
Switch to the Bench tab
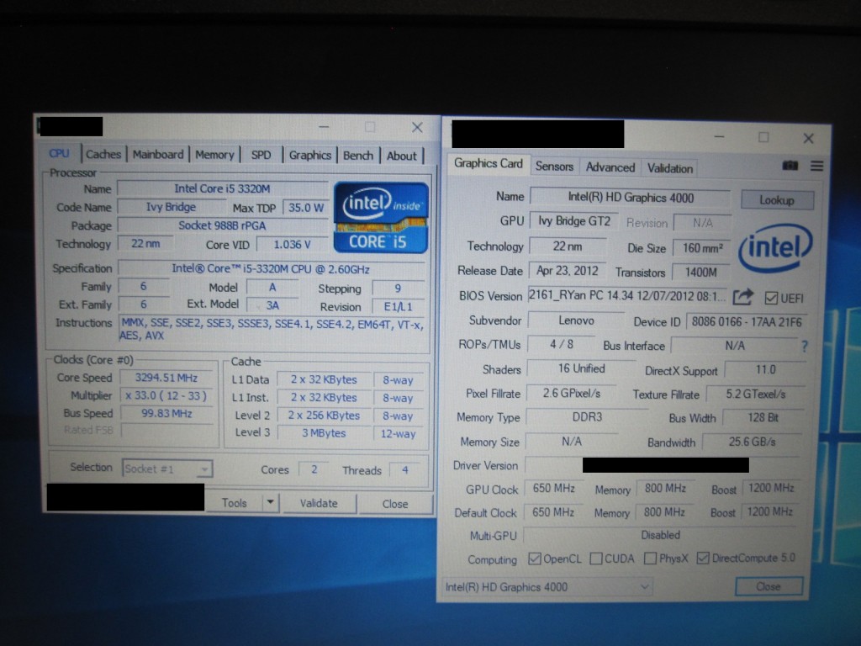358,156
